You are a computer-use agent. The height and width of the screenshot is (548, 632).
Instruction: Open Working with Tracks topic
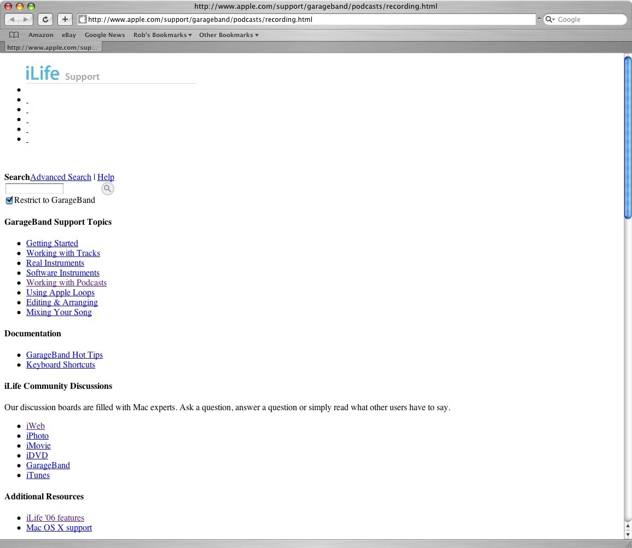tap(63, 253)
